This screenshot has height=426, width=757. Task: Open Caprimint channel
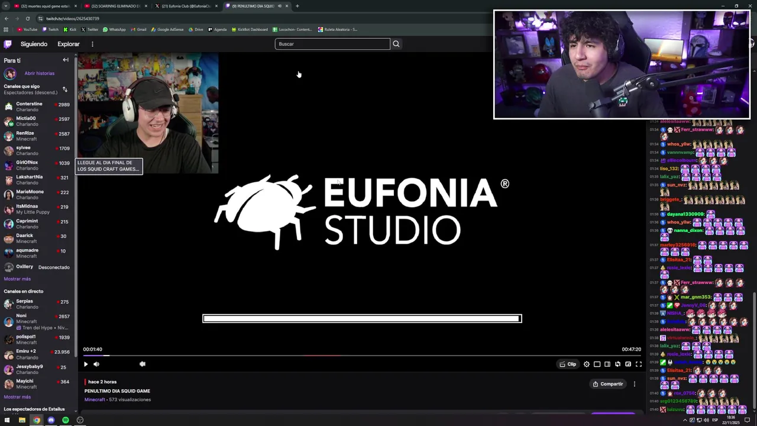[37, 224]
